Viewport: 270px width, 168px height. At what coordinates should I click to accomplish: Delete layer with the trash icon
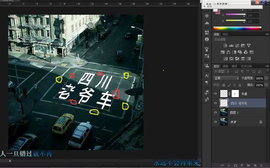[262, 165]
